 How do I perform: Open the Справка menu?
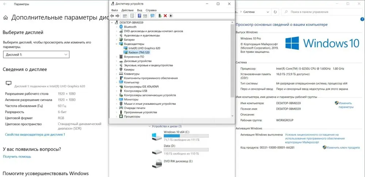click(151, 10)
